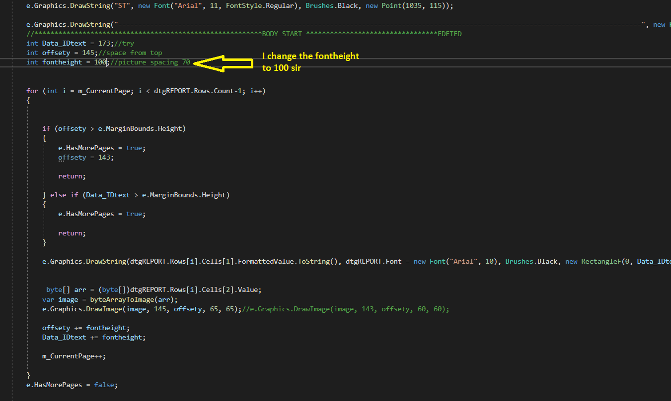Click the for keyword of the loop
Screen dimensions: 671x401
(x=32, y=91)
